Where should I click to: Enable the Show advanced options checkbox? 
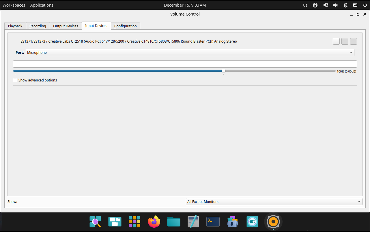(15, 80)
